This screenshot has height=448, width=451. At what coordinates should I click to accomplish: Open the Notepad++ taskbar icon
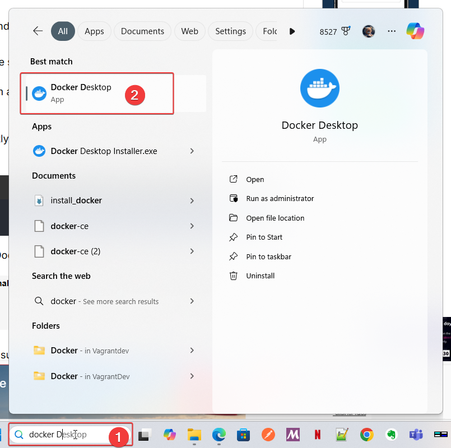tap(342, 435)
